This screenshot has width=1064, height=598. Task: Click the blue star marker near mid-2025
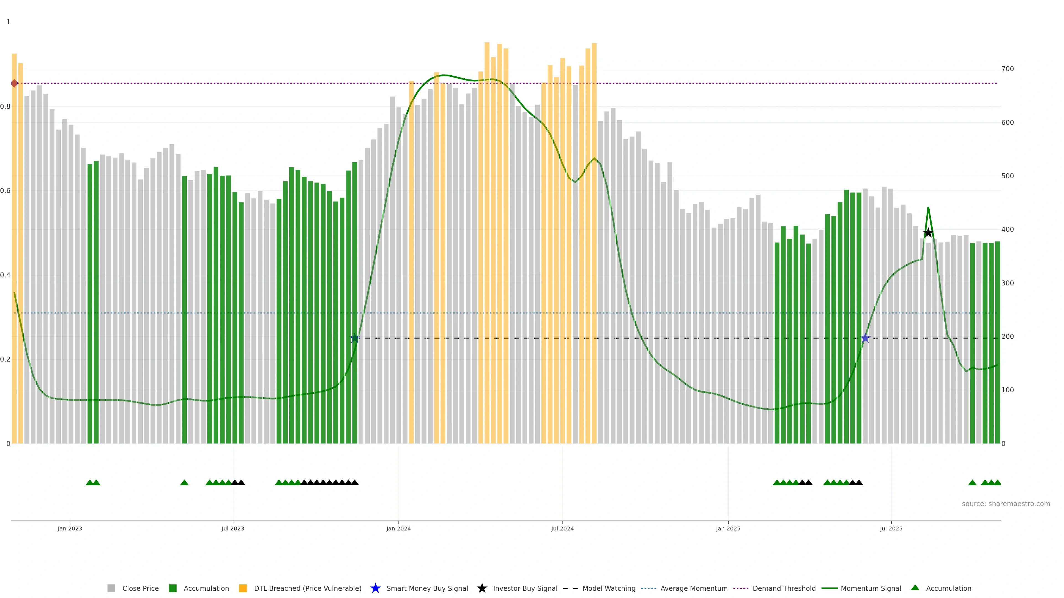pos(865,338)
